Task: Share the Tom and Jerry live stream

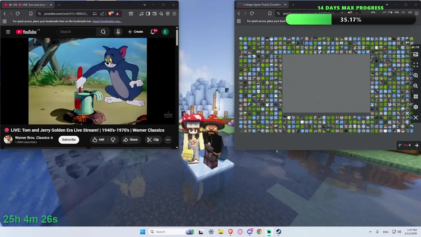Action: point(131,140)
